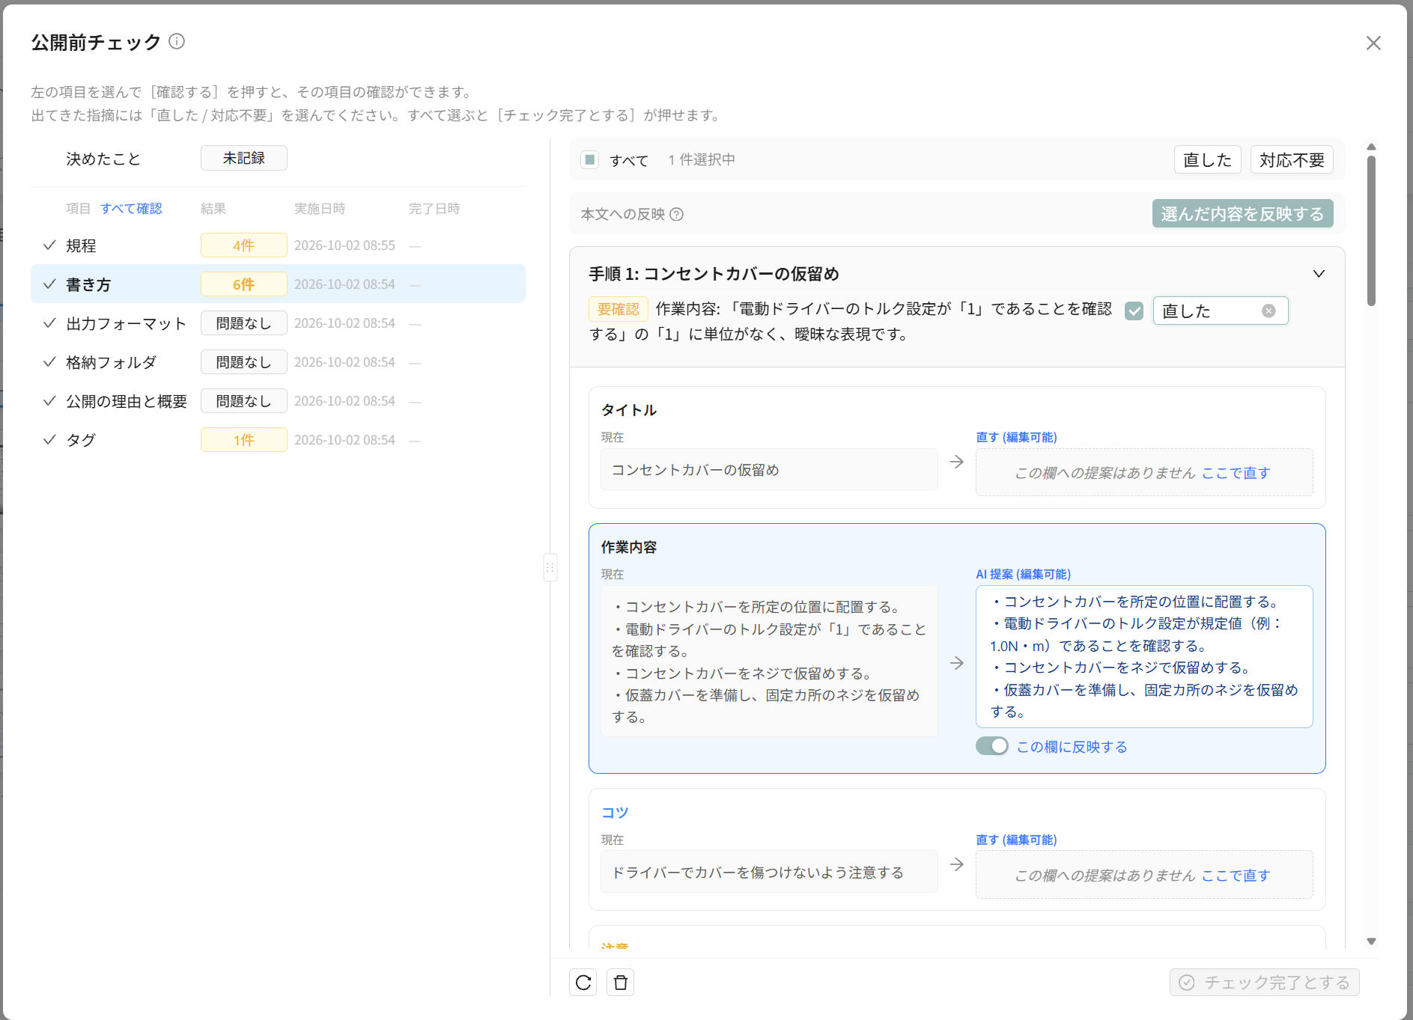Click the 4件 result badge for 規程
The height and width of the screenshot is (1020, 1413).
pos(243,245)
